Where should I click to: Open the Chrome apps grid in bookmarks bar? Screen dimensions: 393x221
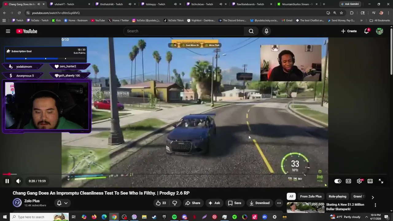click(4, 21)
